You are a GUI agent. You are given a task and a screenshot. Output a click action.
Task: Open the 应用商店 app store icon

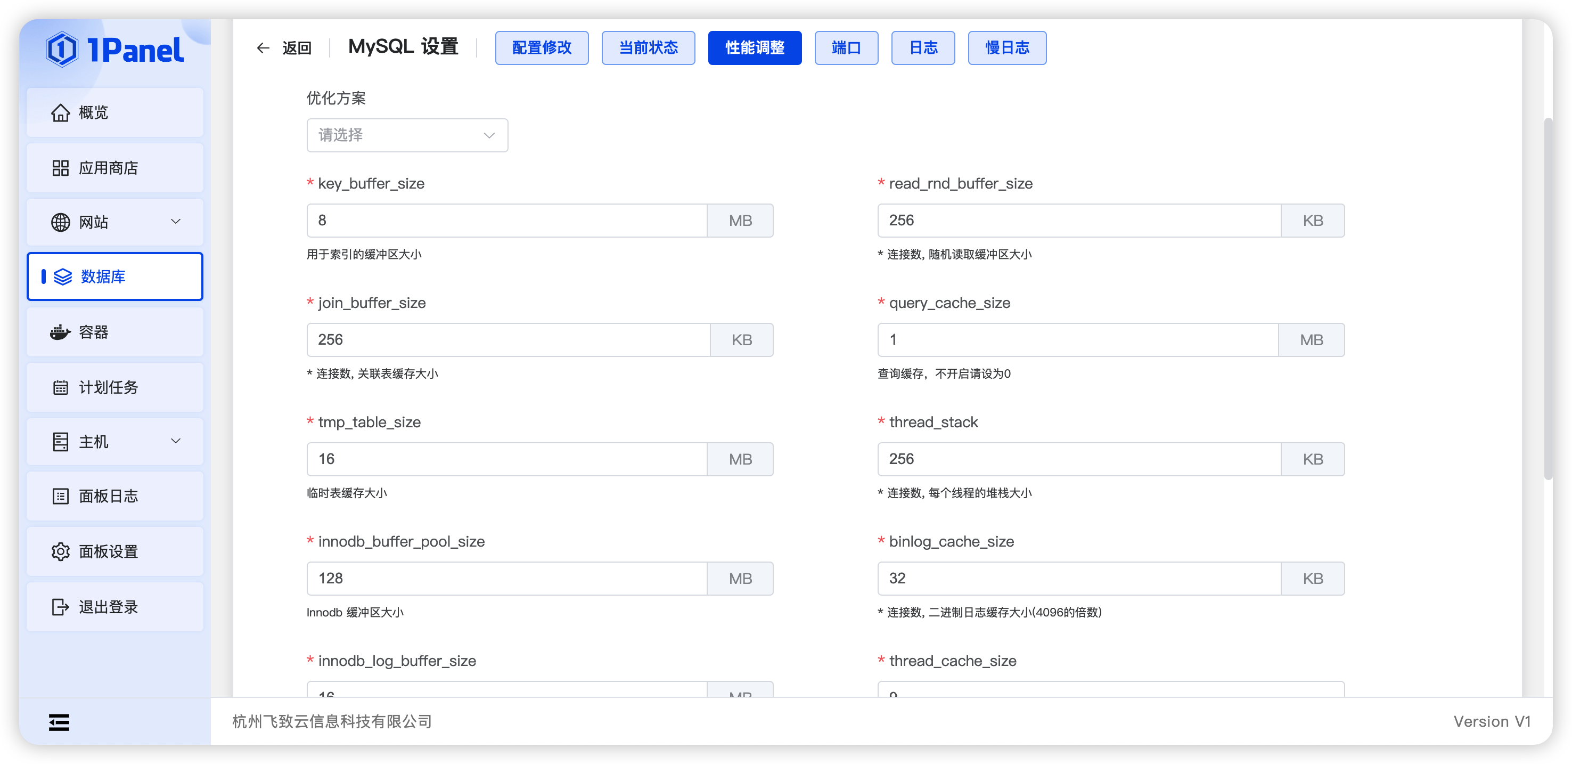click(x=61, y=167)
